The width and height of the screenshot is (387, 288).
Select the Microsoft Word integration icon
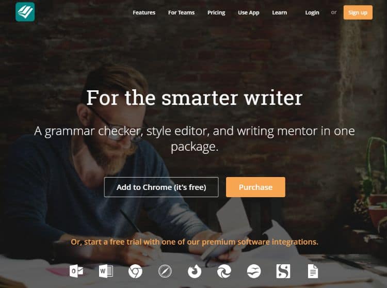[106, 271]
